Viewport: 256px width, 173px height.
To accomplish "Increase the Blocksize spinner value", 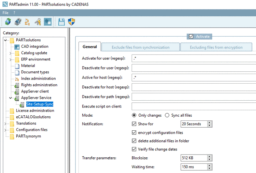I will click(210, 157).
